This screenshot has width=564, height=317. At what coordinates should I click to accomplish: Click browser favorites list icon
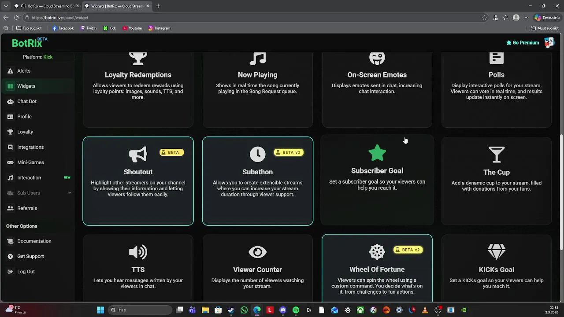pos(505,18)
